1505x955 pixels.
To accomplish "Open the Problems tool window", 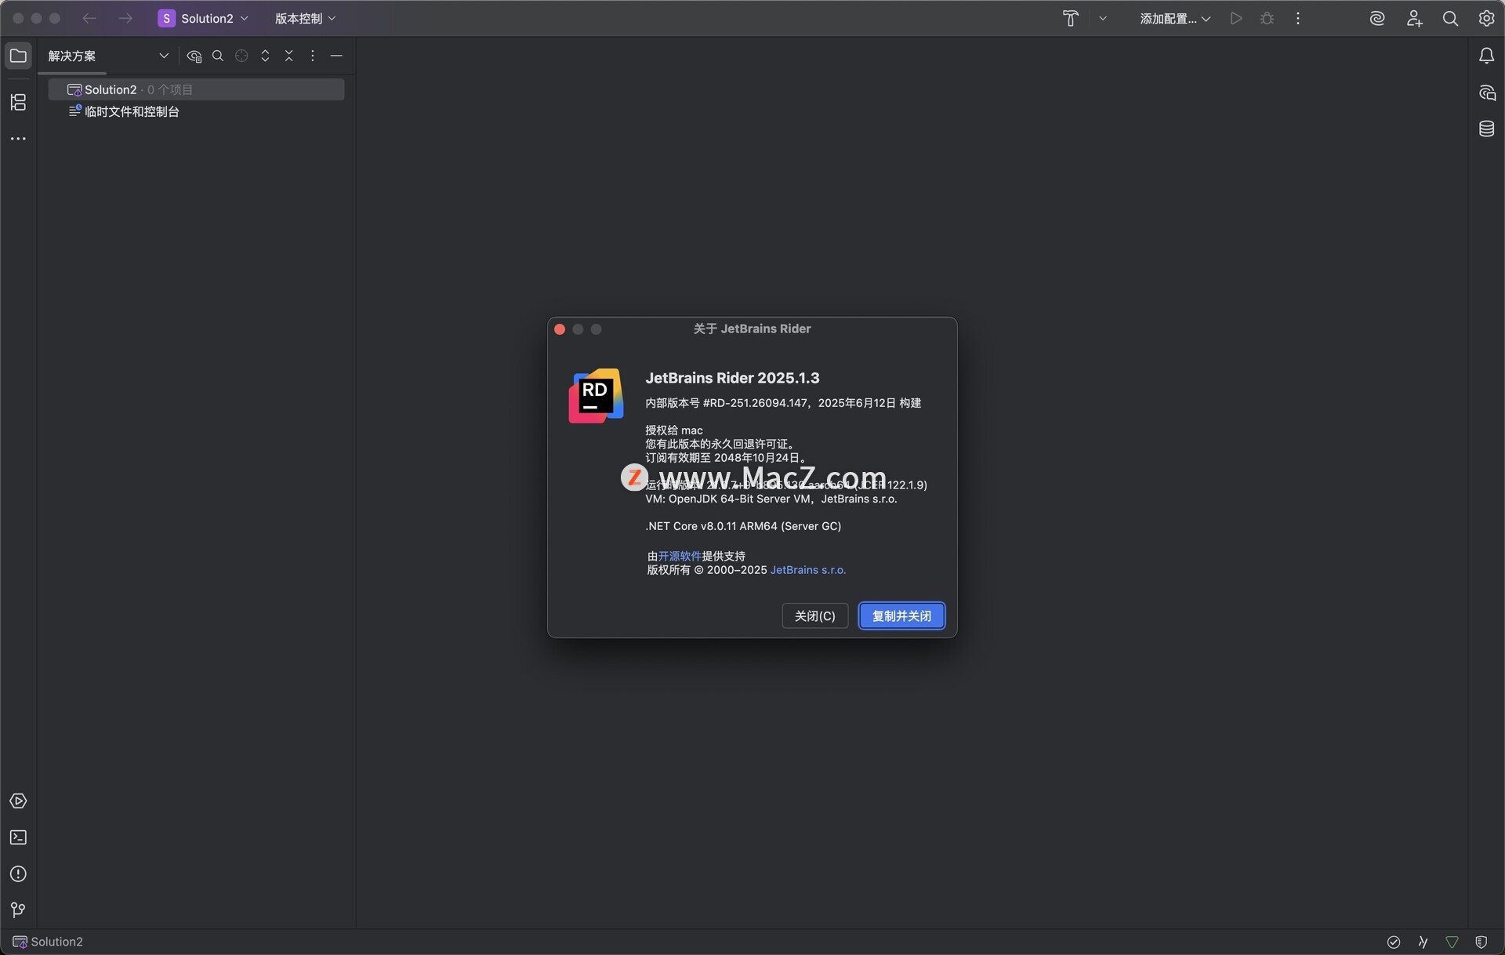I will [18, 874].
